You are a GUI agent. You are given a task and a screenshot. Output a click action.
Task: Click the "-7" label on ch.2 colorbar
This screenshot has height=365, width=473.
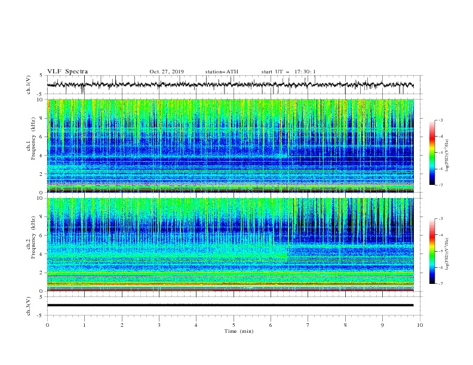point(440,283)
